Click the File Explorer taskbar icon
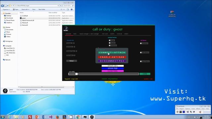Screen dimensions: 212x119 [x=16, y=117]
